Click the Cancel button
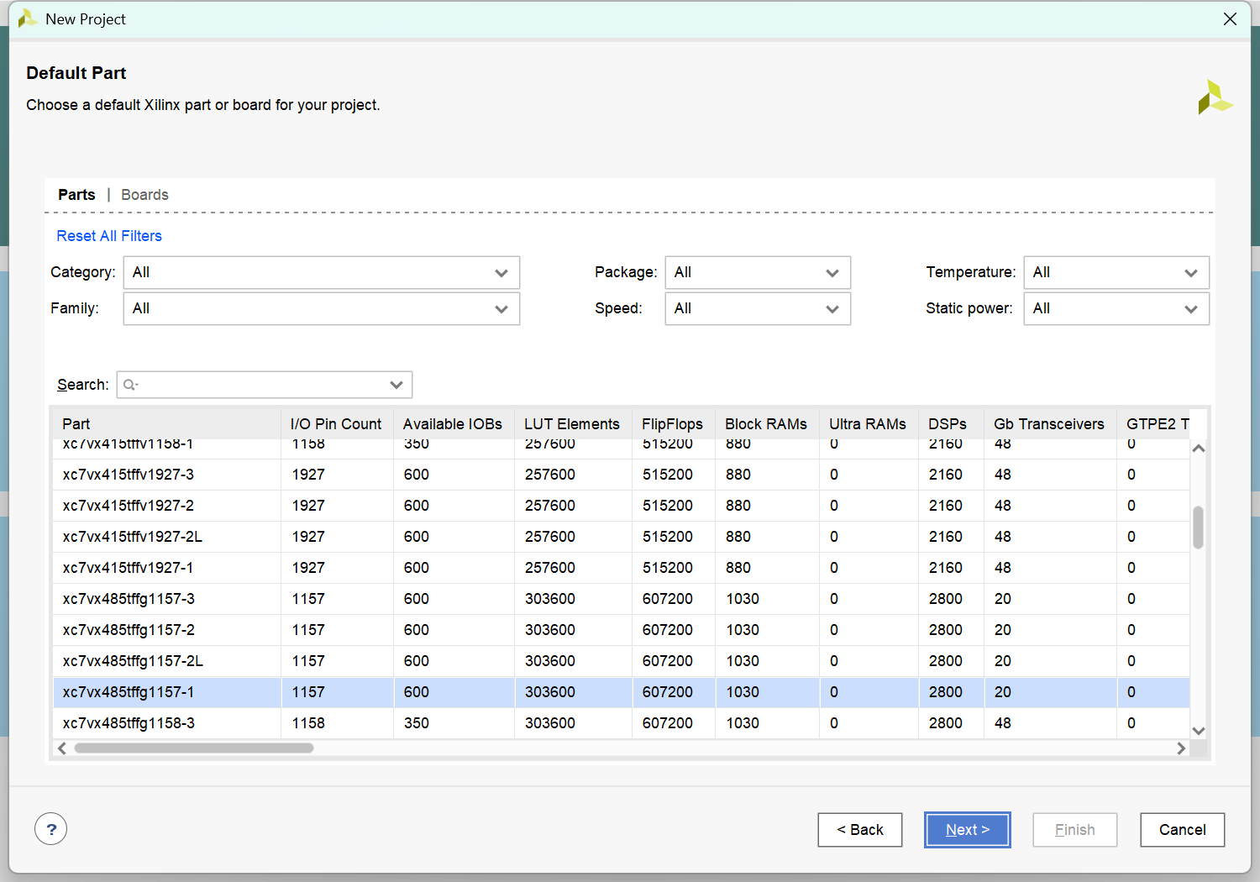This screenshot has height=882, width=1260. point(1183,830)
